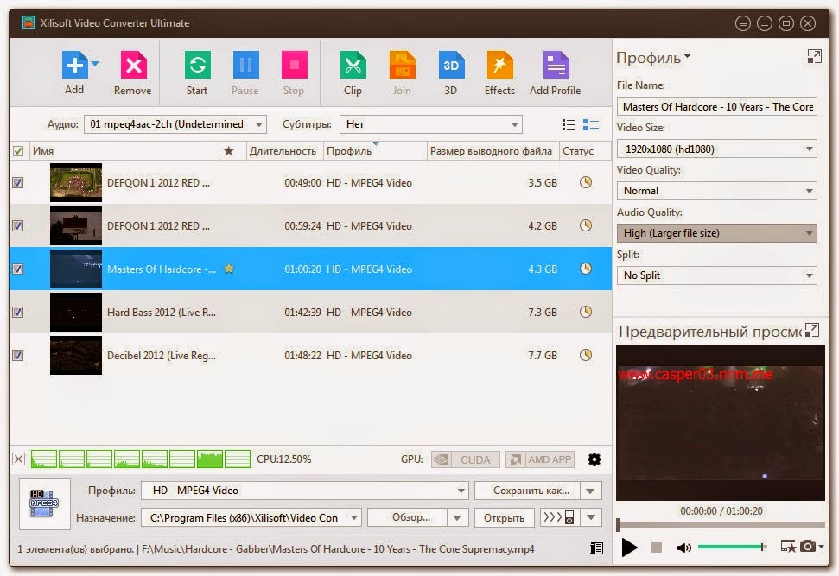839x576 pixels.
Task: Sort by the star favorites column header
Action: click(x=229, y=151)
